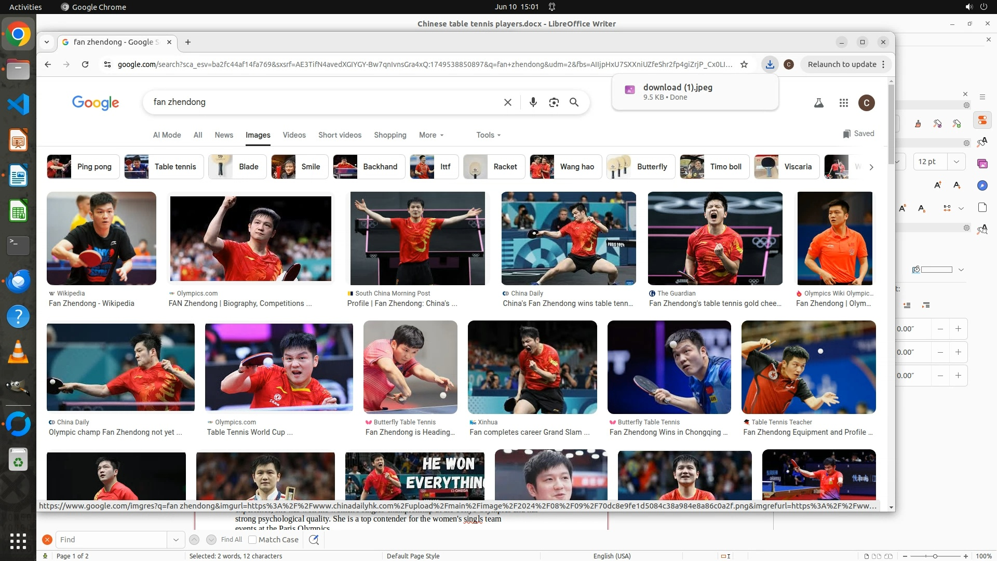Click the Relaunch to update button
Viewport: 997px width, 561px height.
pos(842,64)
